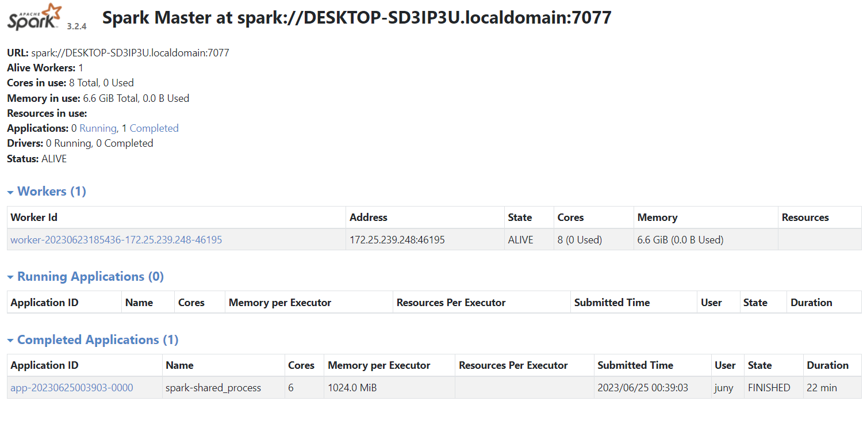Collapse the Workers (1) section
867x439 pixels.
(x=47, y=192)
